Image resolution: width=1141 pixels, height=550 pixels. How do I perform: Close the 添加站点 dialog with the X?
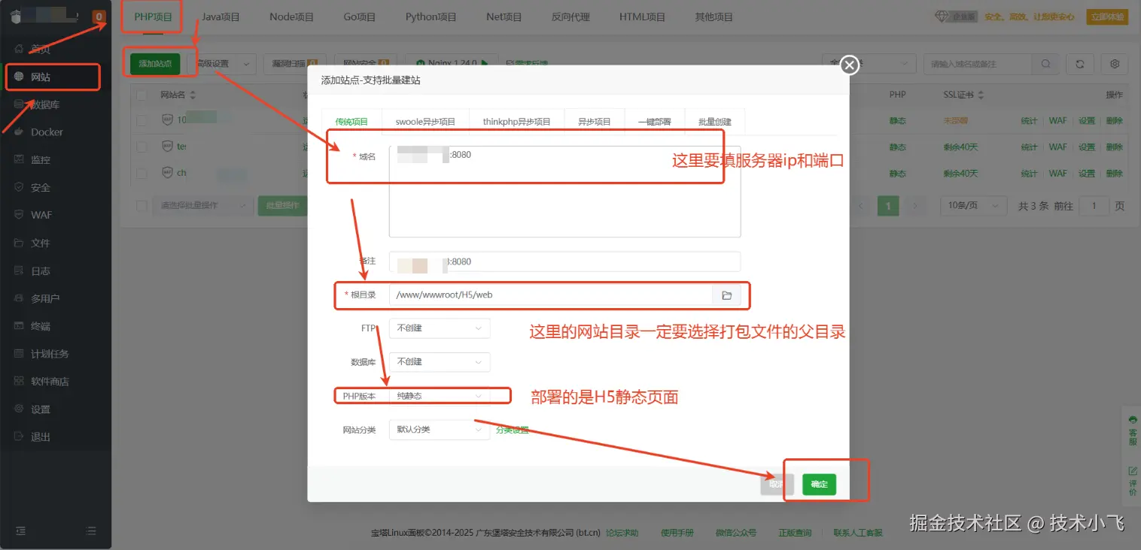point(850,65)
